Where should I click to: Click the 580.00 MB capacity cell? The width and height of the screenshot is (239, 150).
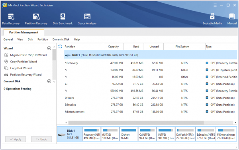tap(116, 91)
